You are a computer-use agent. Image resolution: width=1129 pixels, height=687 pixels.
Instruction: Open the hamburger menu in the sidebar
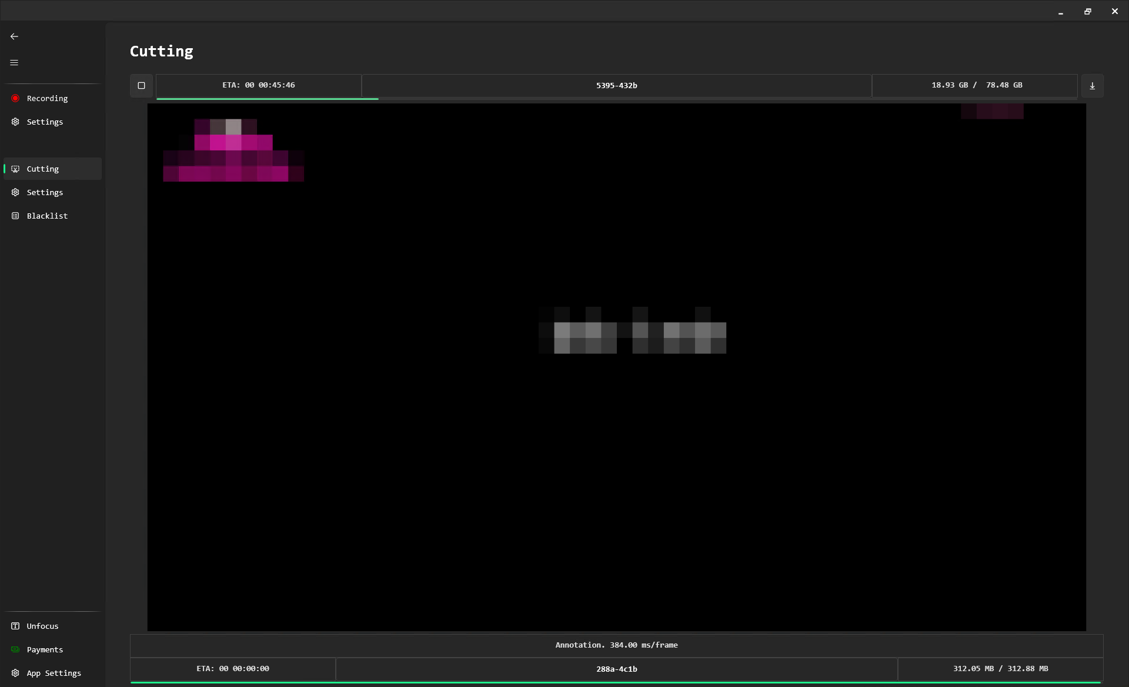click(x=14, y=62)
